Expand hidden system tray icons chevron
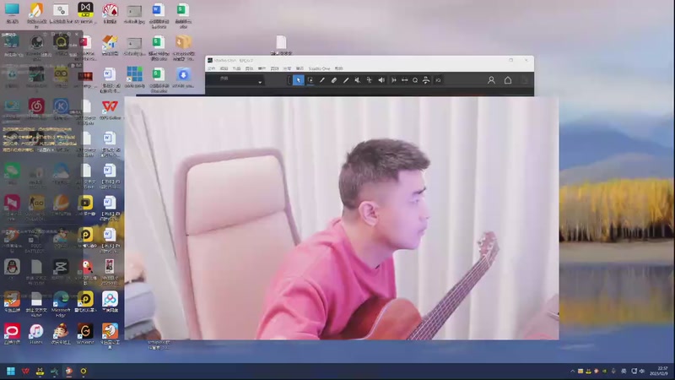This screenshot has height=380, width=675. [572, 371]
